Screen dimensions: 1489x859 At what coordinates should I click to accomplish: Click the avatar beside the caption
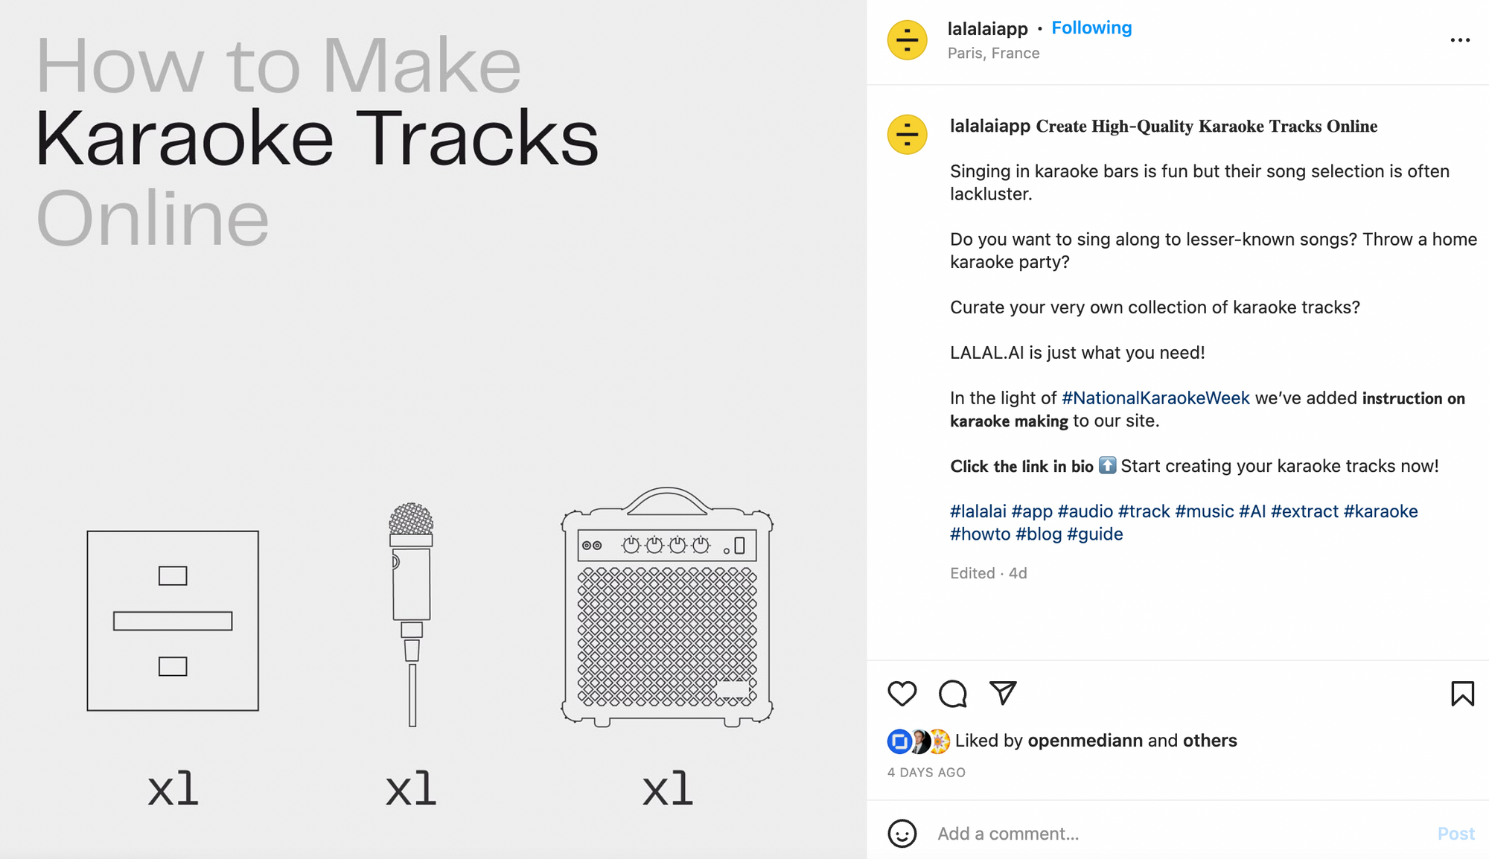point(907,135)
